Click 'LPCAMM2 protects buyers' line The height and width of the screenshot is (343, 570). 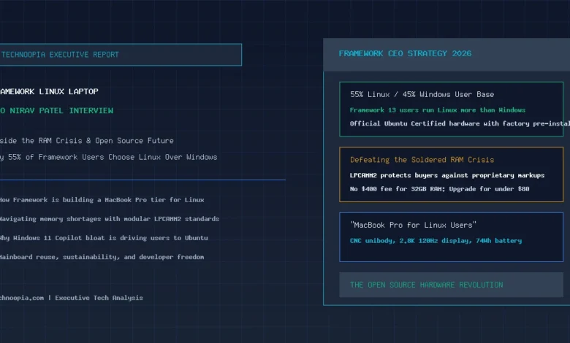tap(447, 175)
